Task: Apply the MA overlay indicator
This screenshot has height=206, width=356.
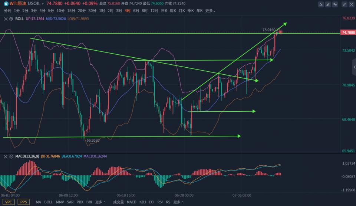Action: click(38, 202)
